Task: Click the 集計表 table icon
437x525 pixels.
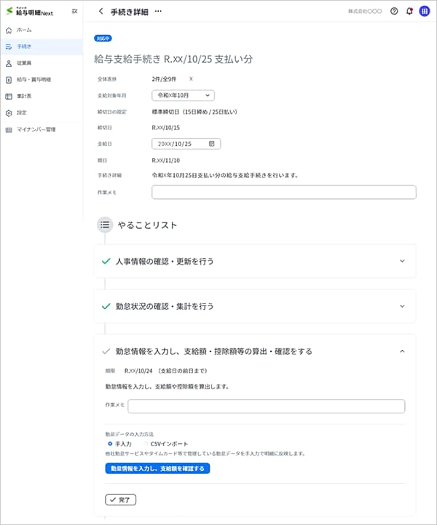Action: (x=9, y=96)
